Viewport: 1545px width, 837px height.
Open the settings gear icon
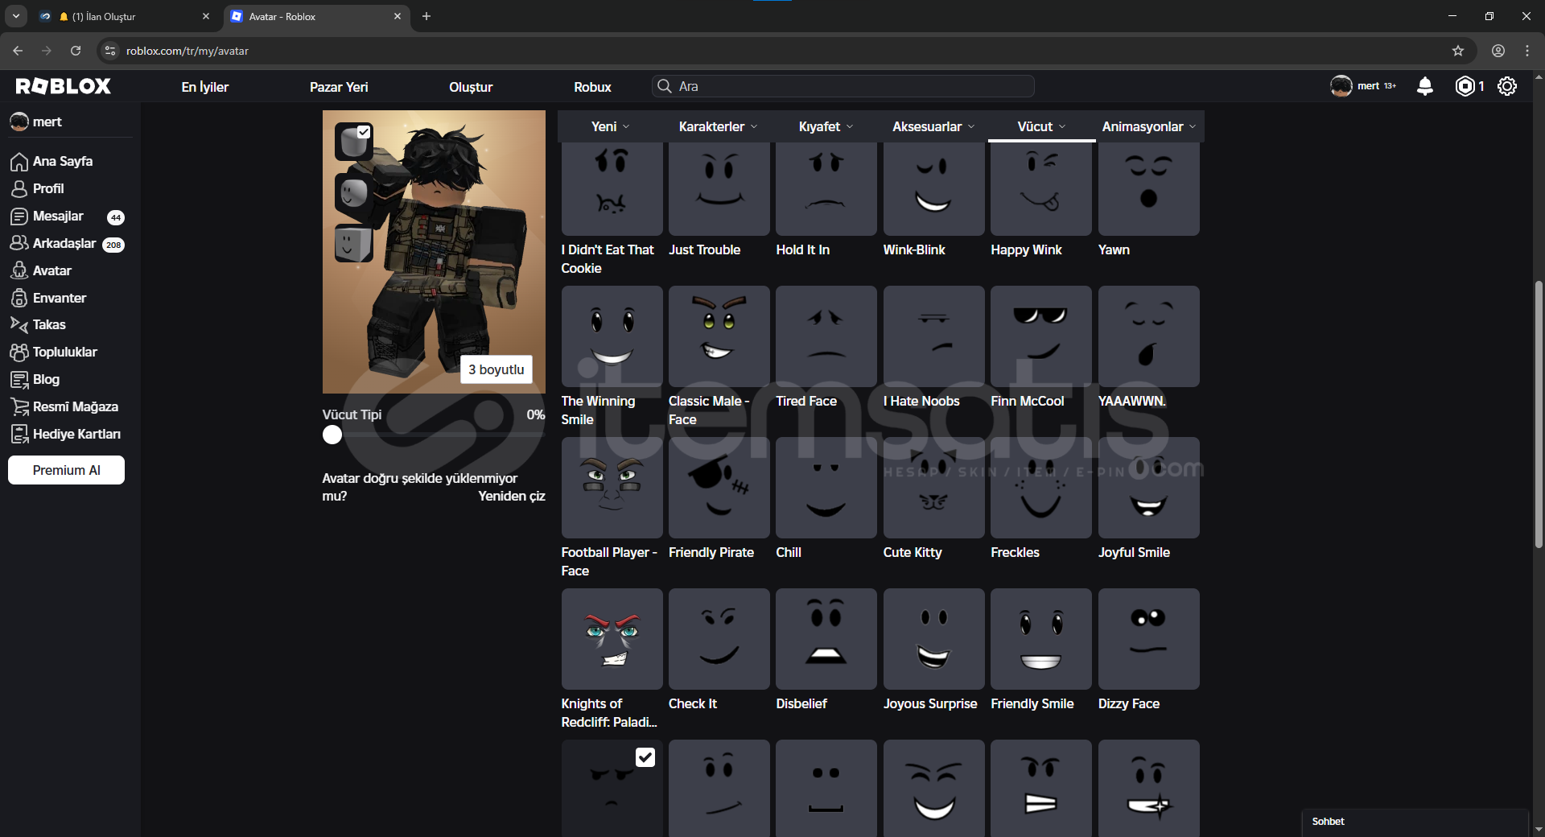tap(1507, 86)
